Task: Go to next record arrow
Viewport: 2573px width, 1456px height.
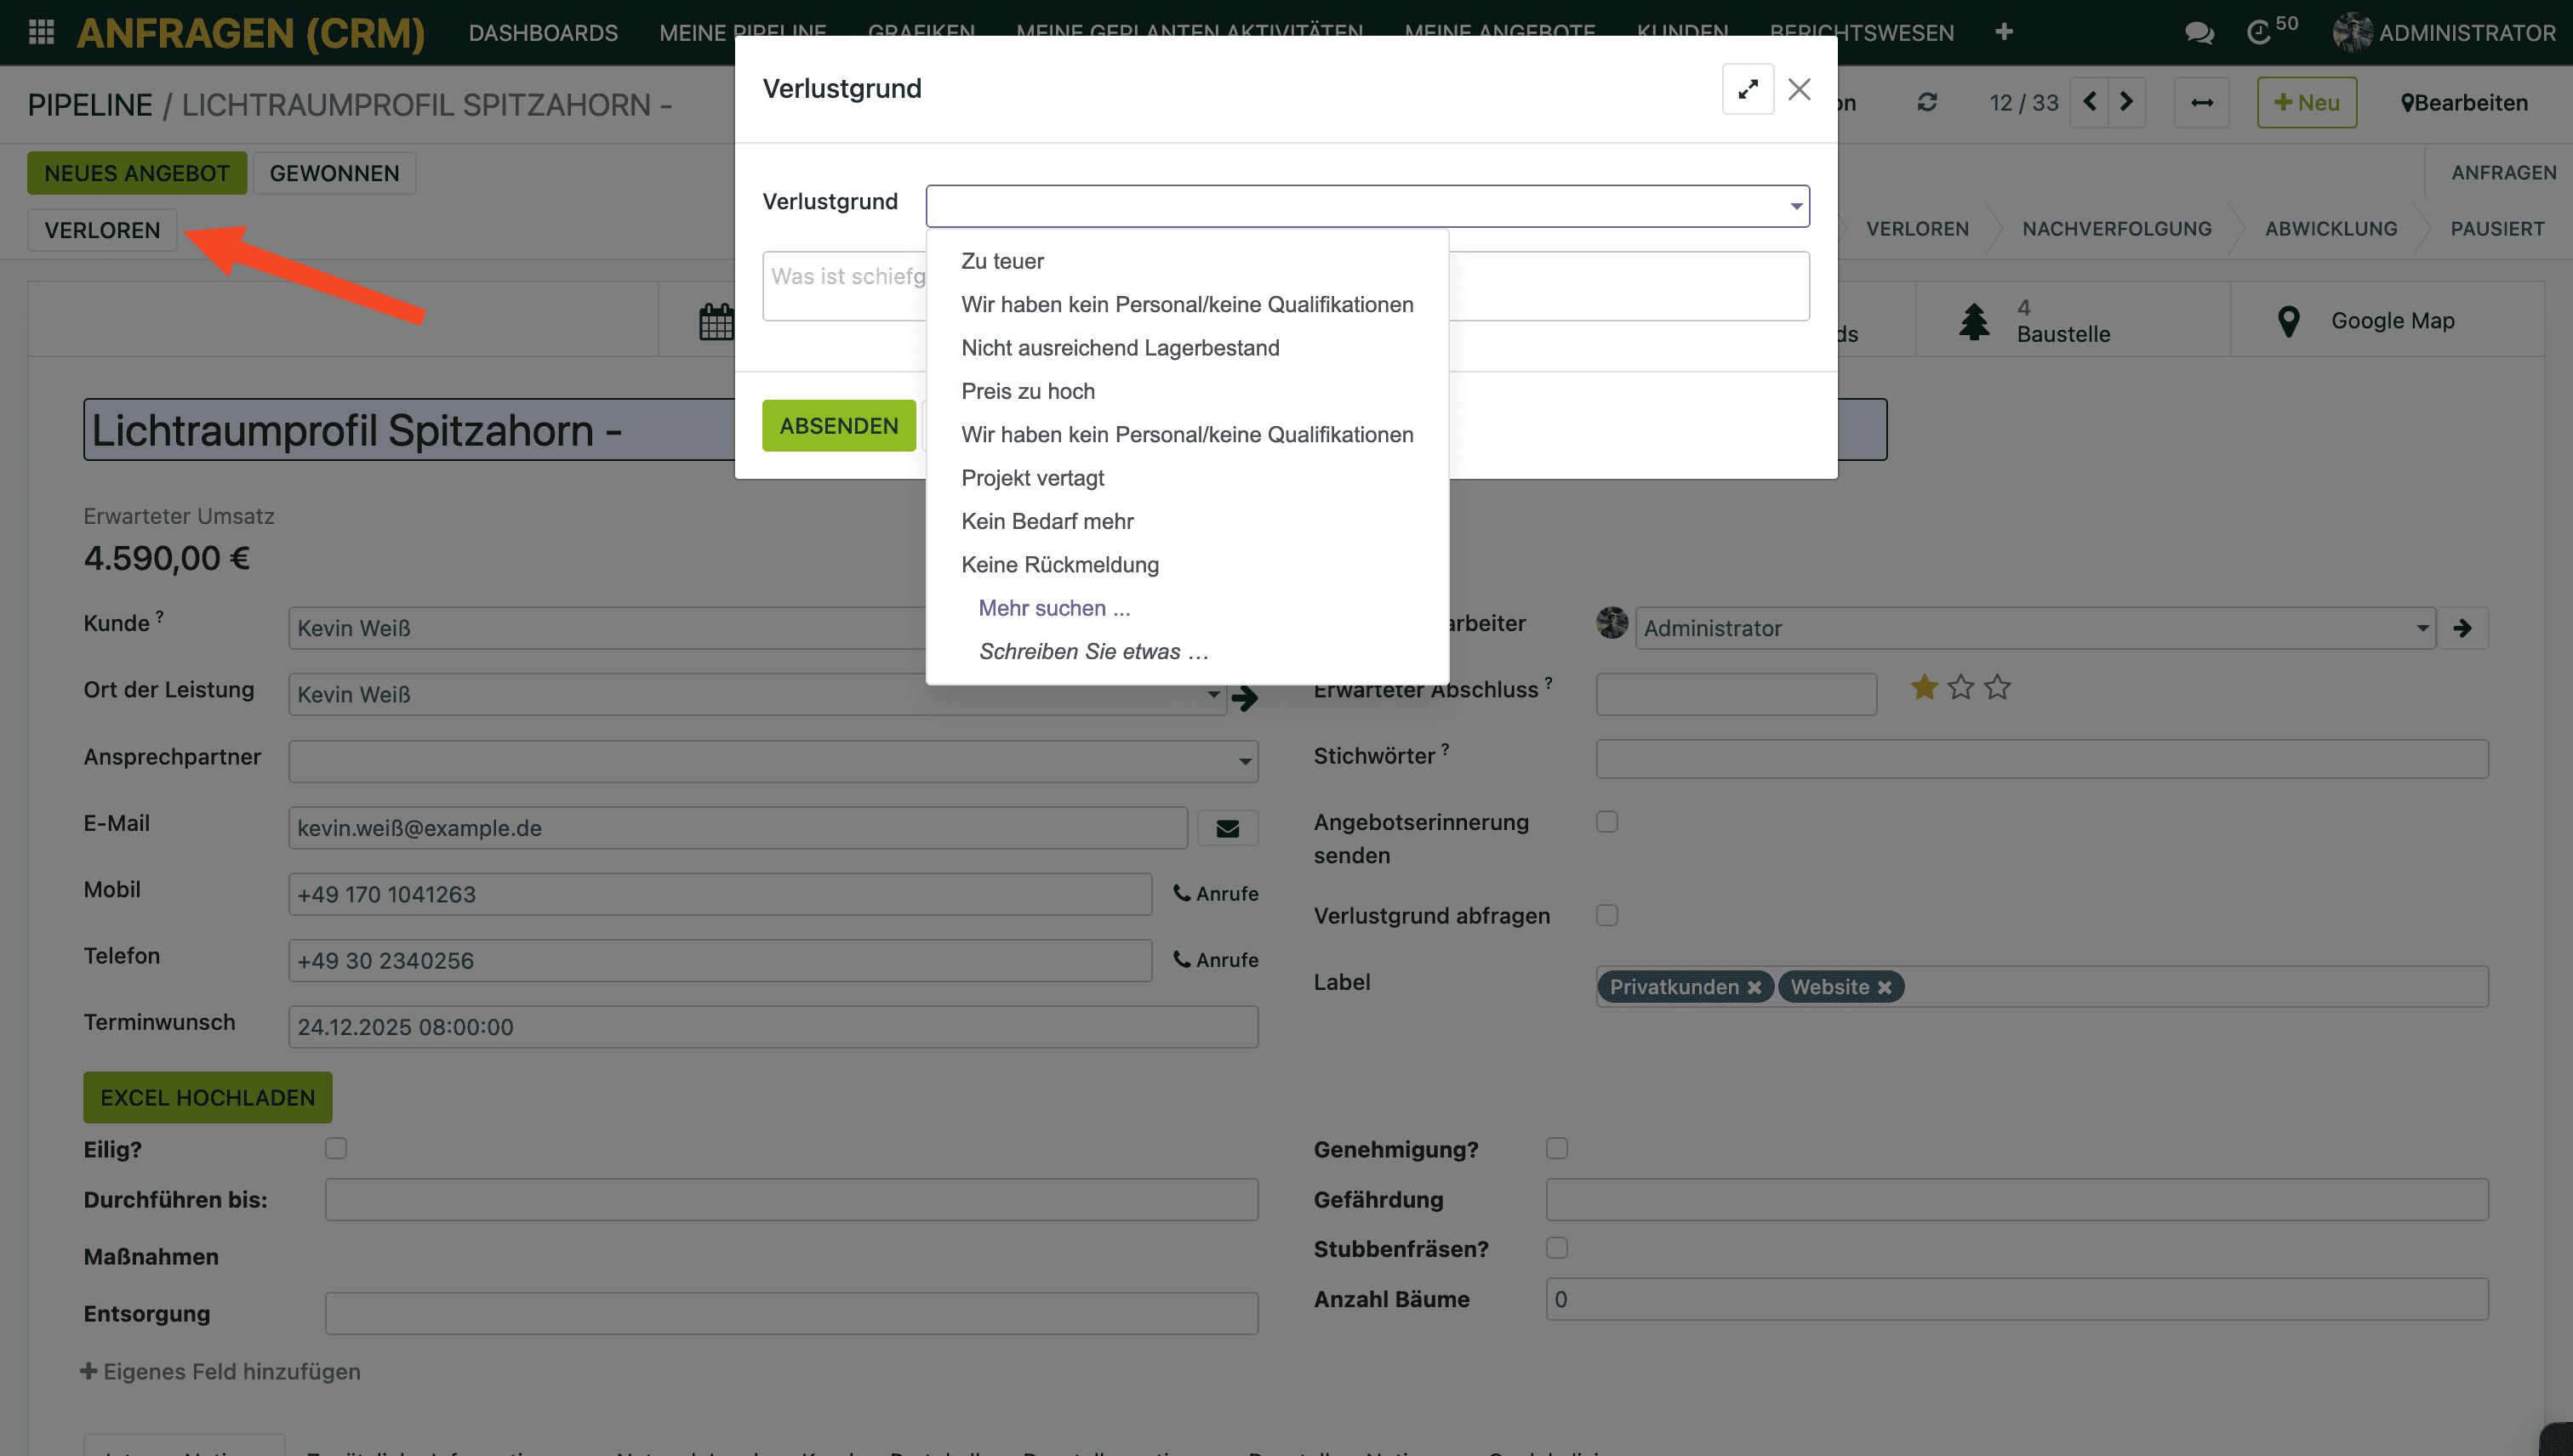Action: [x=2127, y=103]
